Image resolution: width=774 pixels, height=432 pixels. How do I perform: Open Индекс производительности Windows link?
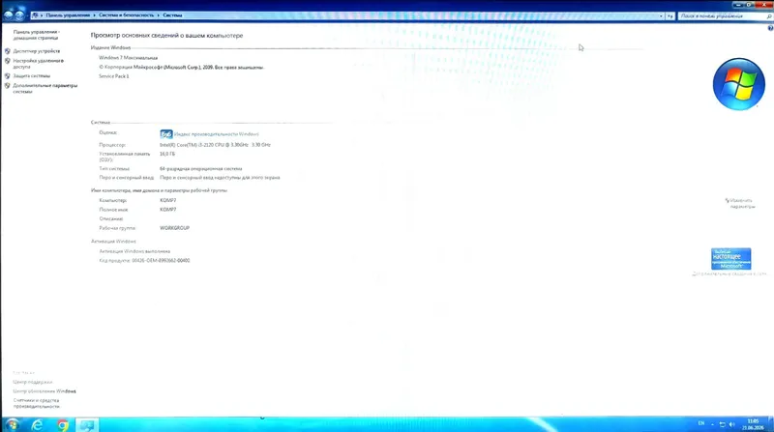tap(216, 134)
